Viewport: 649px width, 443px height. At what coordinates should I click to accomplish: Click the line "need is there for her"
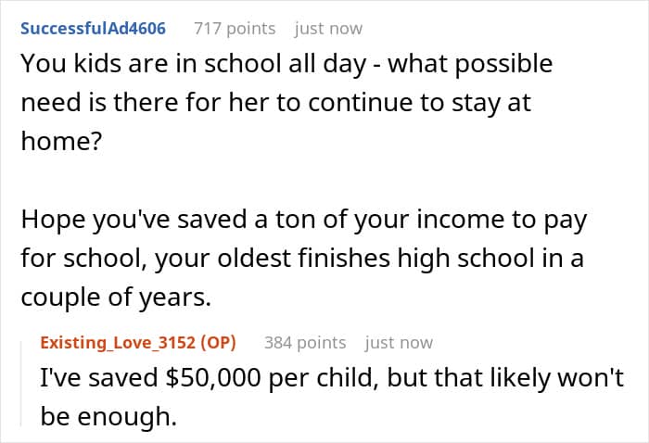[274, 102]
